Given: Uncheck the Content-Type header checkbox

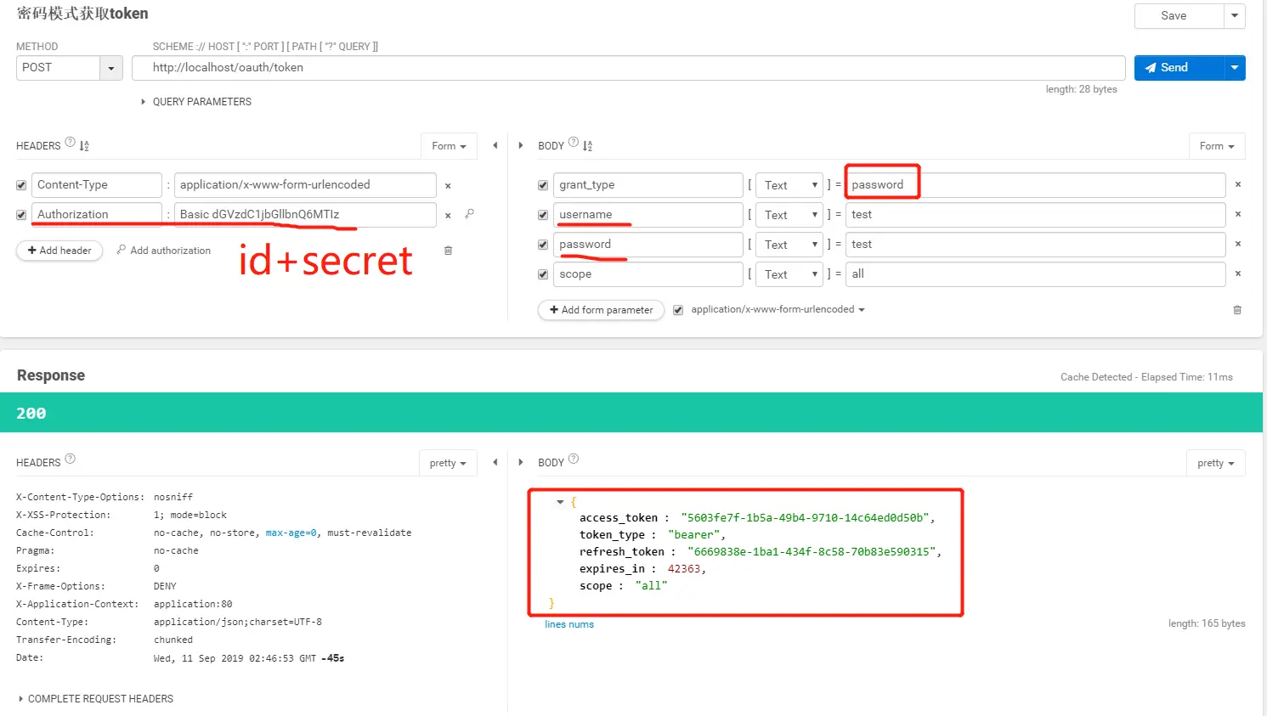Looking at the screenshot, I should point(21,185).
